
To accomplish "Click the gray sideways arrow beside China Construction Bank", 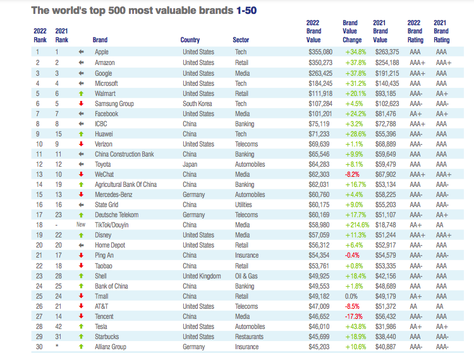I will point(81,154).
